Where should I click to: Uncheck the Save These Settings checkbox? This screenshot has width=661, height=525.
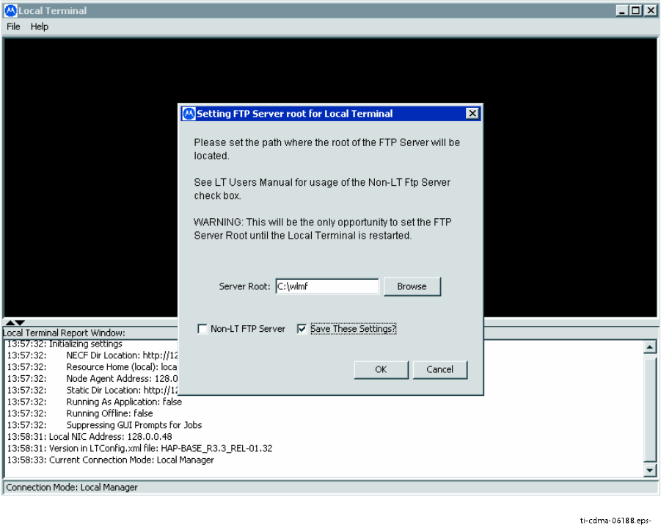302,329
